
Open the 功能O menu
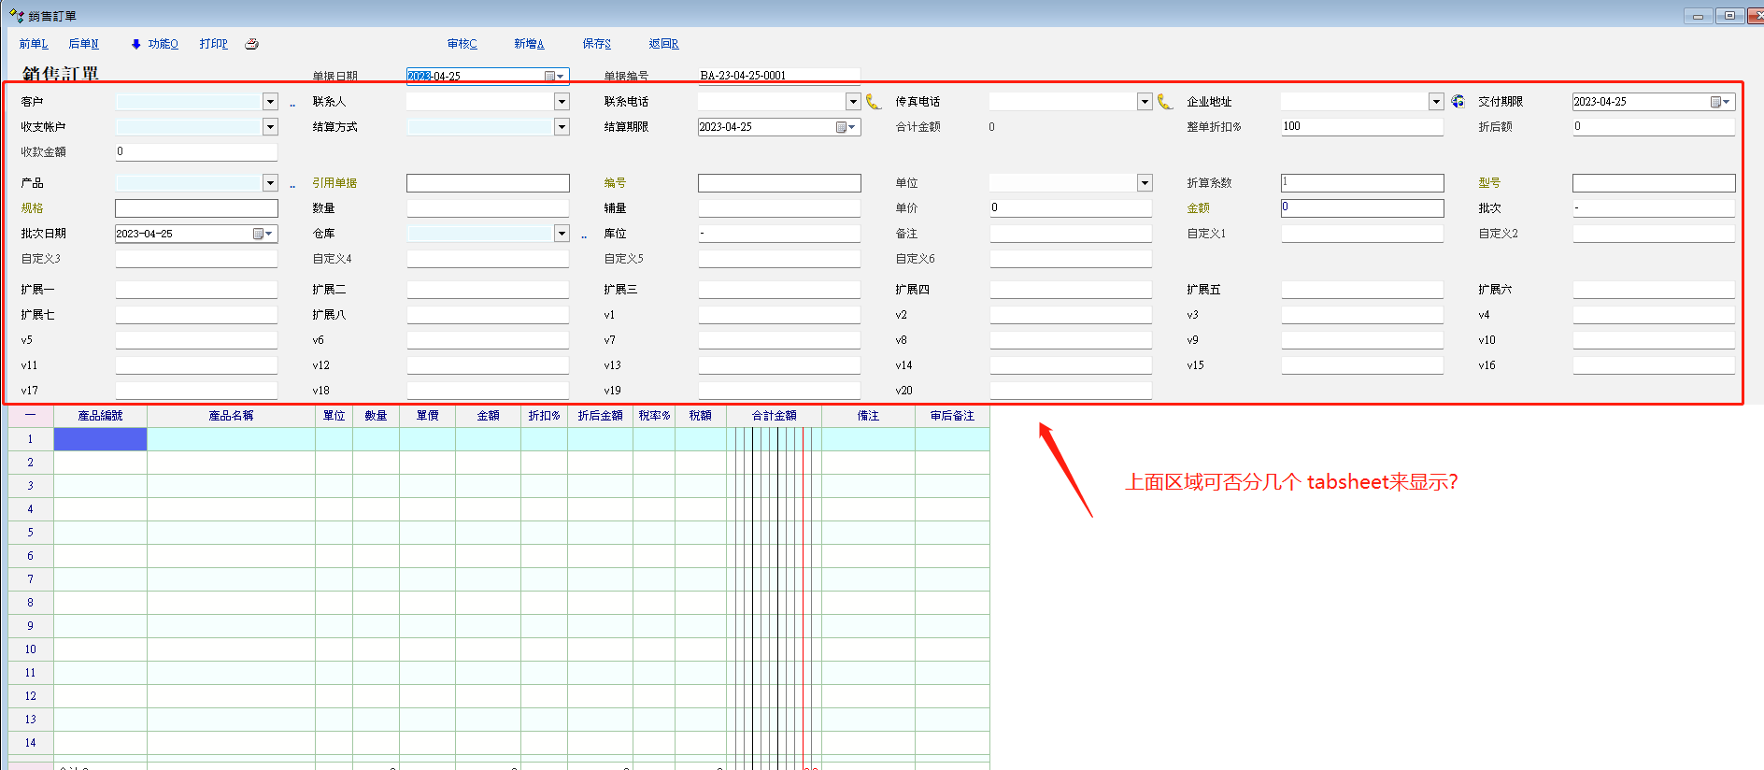point(163,44)
